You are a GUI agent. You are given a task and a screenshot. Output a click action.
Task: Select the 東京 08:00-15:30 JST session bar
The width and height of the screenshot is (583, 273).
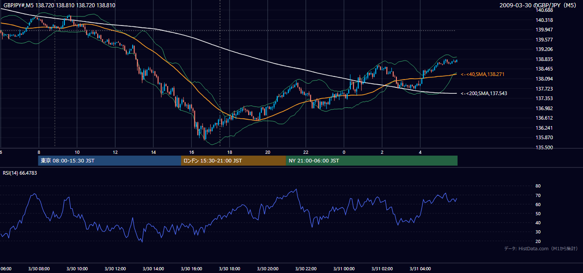pos(109,161)
